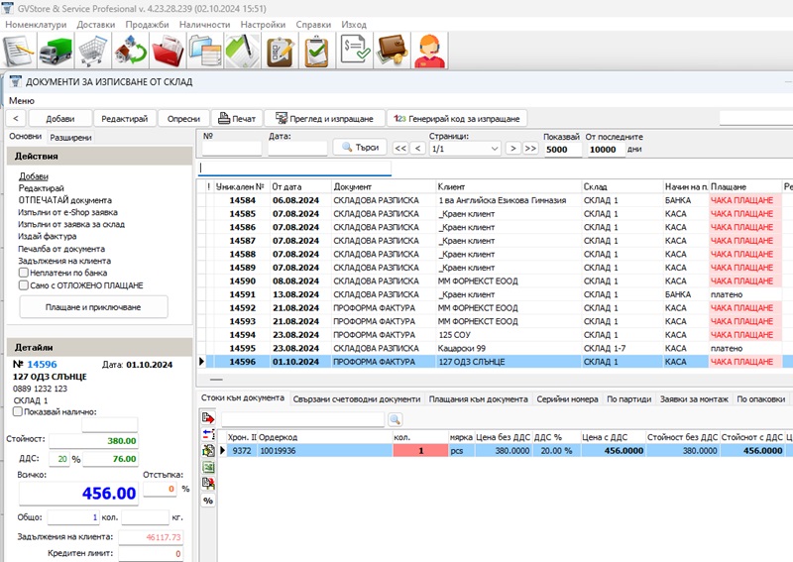Click the document with red mark icon in goods panel
The height and width of the screenshot is (562, 793).
(208, 483)
